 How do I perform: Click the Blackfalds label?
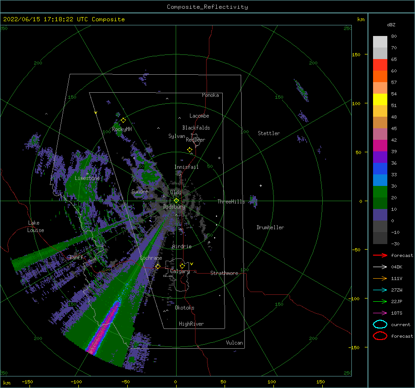(x=196, y=128)
